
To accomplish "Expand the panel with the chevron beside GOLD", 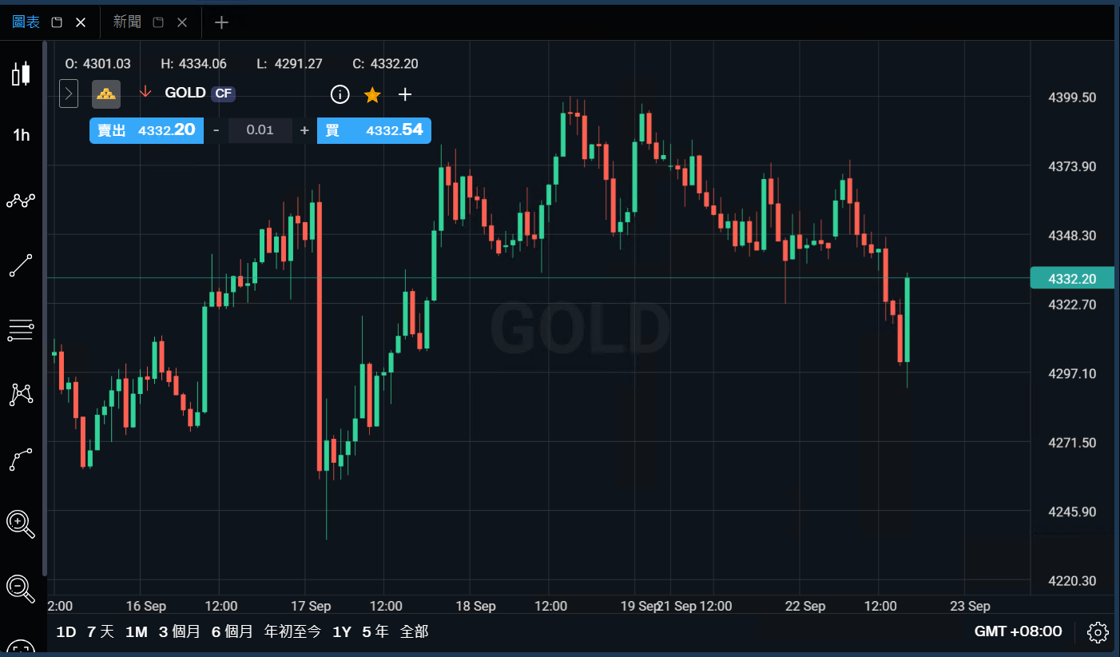I will pyautogui.click(x=69, y=94).
